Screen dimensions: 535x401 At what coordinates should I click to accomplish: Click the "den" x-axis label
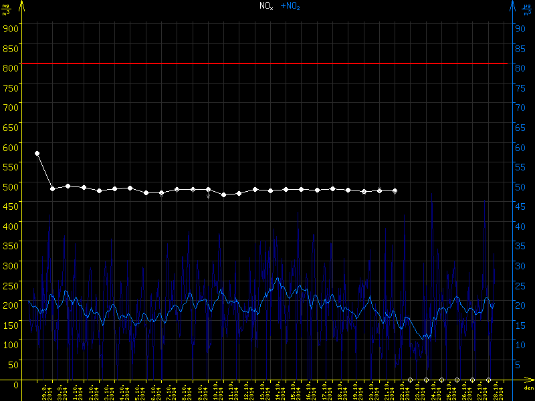click(x=528, y=388)
